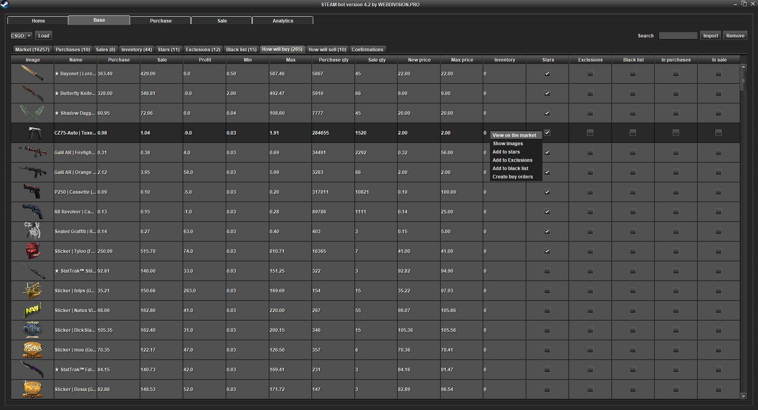Click the Search input field
This screenshot has width=758, height=410.
tap(678, 36)
